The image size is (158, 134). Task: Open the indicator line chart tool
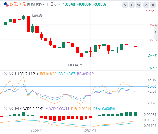pyautogui.click(x=125, y=5)
